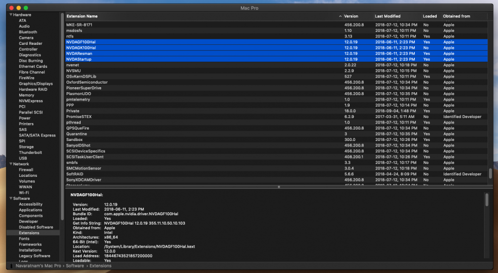The image size is (498, 273).
Task: Open Disabled Software section
Action: pos(36,227)
